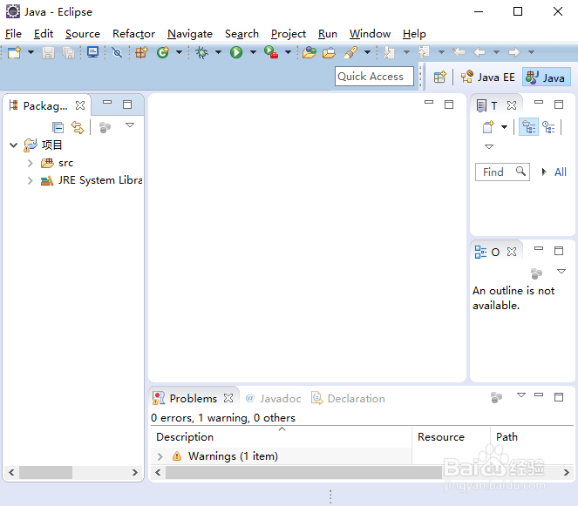
Task: Open the Navigate menu
Action: click(x=190, y=34)
